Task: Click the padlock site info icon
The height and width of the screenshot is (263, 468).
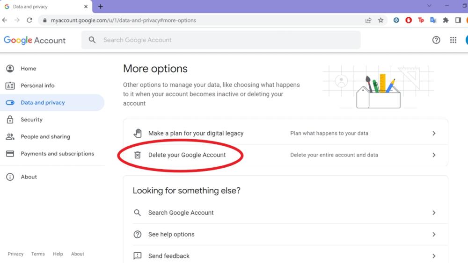Action: 45,20
